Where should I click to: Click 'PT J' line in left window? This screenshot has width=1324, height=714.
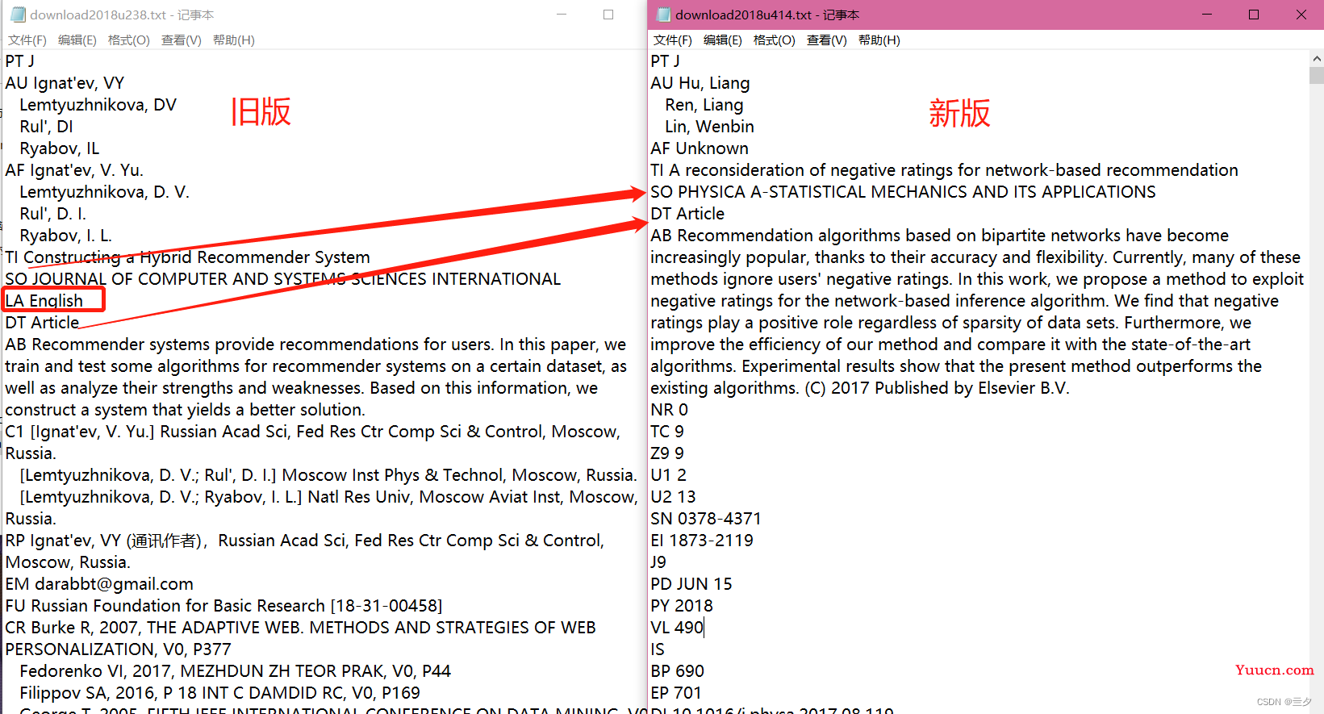(x=19, y=61)
